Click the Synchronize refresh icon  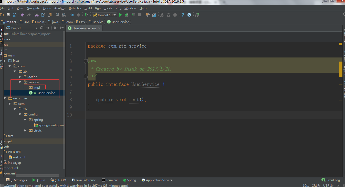point(15,15)
